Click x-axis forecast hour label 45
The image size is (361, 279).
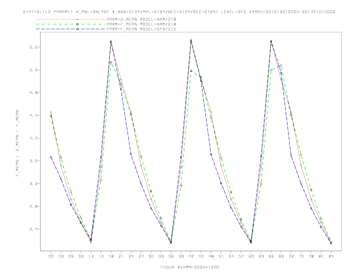[201, 256]
